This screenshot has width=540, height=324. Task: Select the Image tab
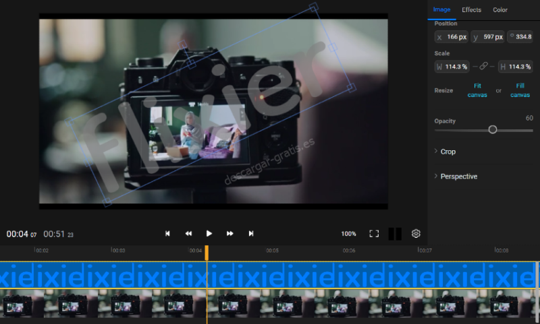tap(441, 10)
